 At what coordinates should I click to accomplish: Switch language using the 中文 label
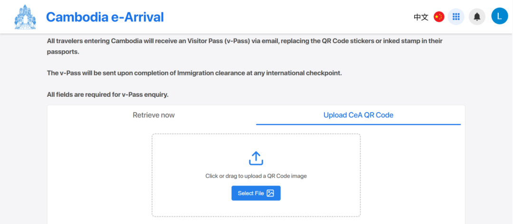pyautogui.click(x=421, y=17)
